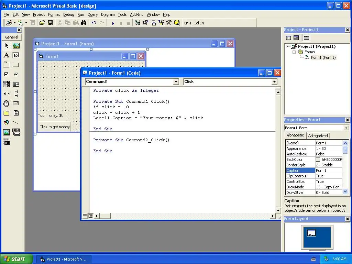Image resolution: width=352 pixels, height=264 pixels.
Task: Save the project with the floppy disk icon
Action: pos(50,23)
